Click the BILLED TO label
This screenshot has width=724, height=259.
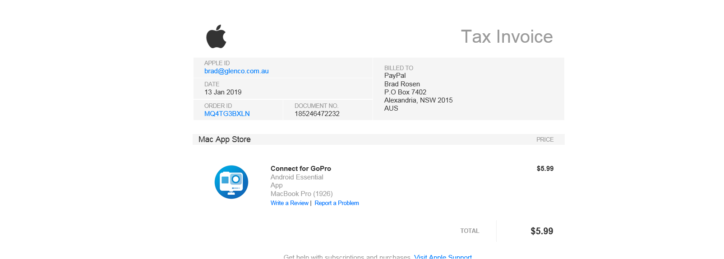click(399, 68)
